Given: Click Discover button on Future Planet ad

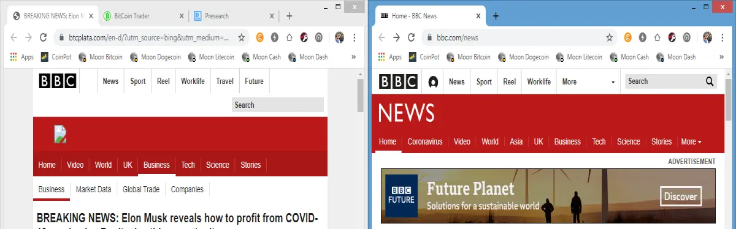Looking at the screenshot, I should click(x=681, y=197).
